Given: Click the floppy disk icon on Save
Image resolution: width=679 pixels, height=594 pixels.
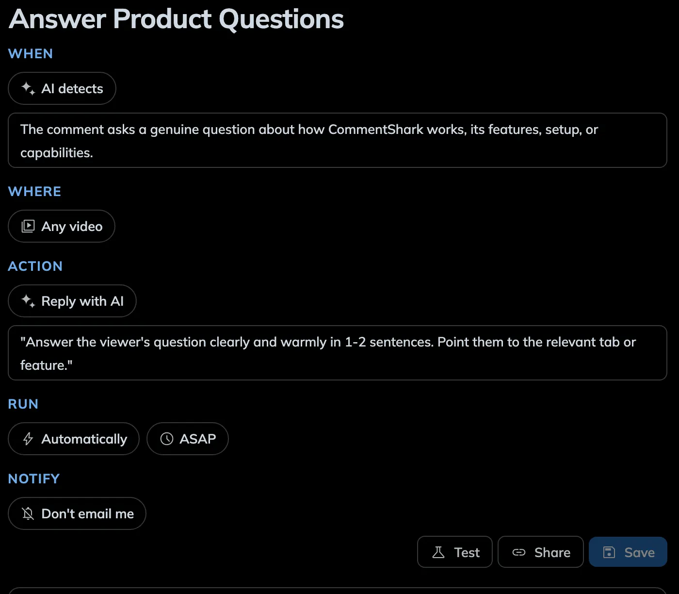Looking at the screenshot, I should click(x=609, y=552).
